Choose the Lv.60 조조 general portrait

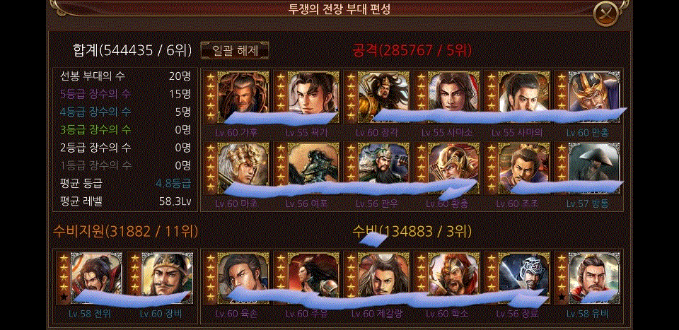click(x=518, y=168)
